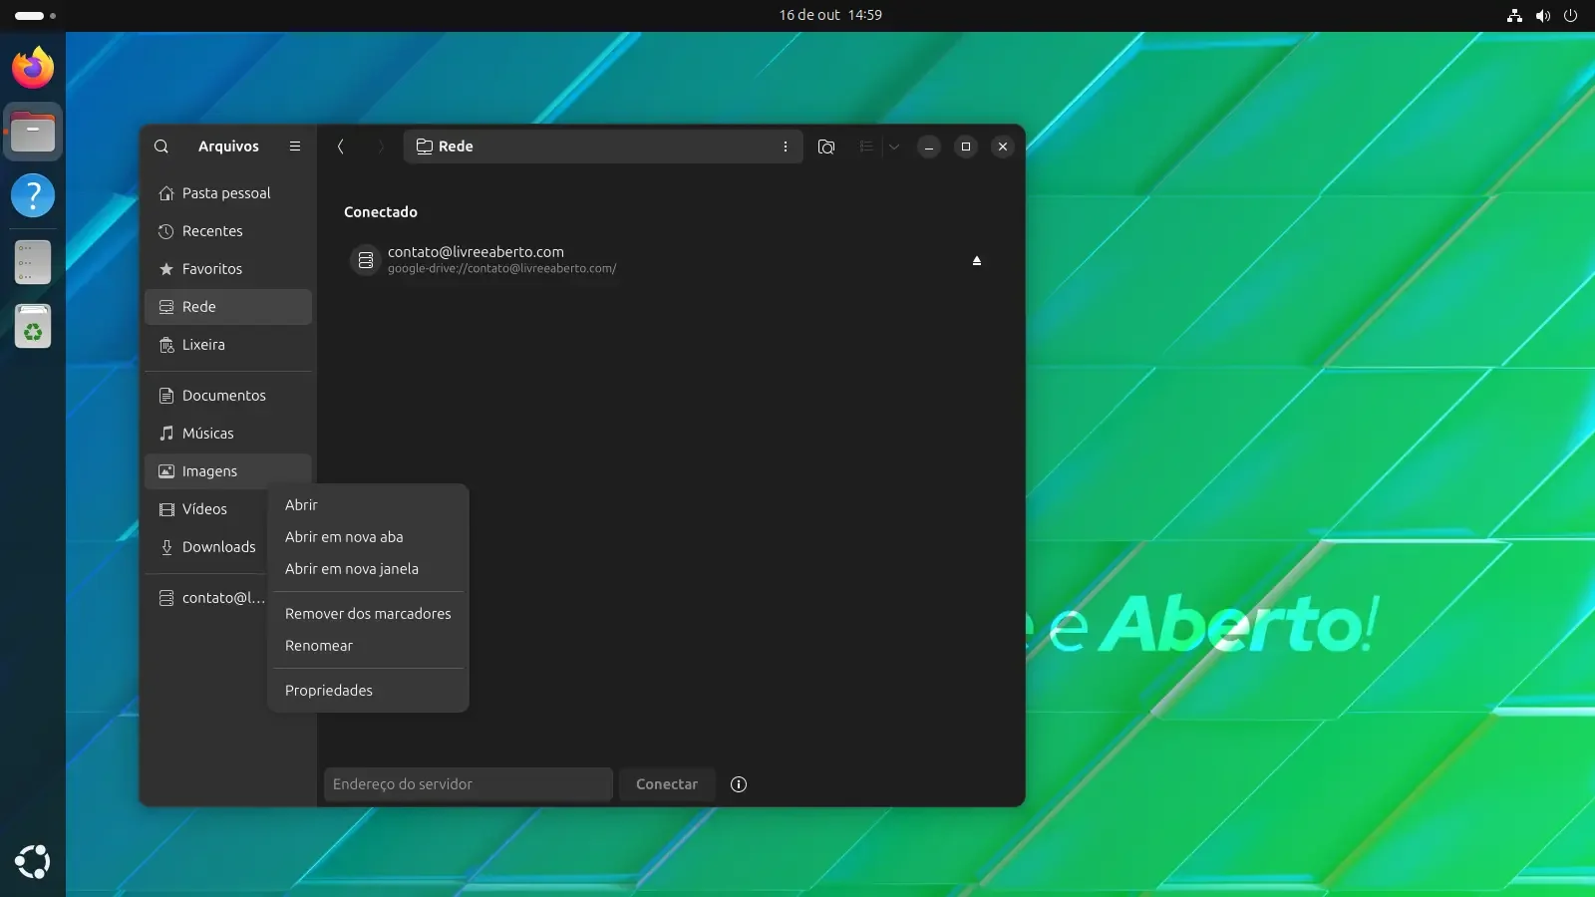Viewport: 1595px width, 897px height.
Task: Maximize the Files window
Action: [x=966, y=147]
